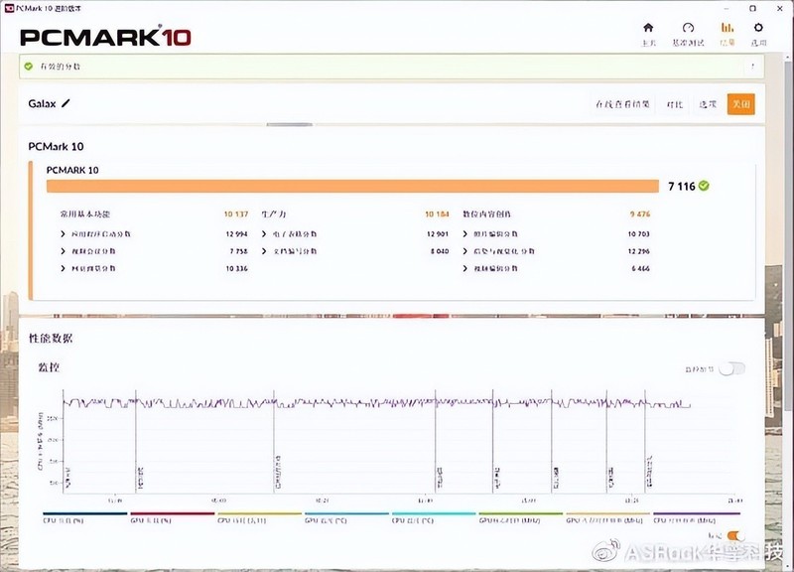Click the PCMARK 10 logo
Screen dimensions: 794x572
click(x=105, y=37)
